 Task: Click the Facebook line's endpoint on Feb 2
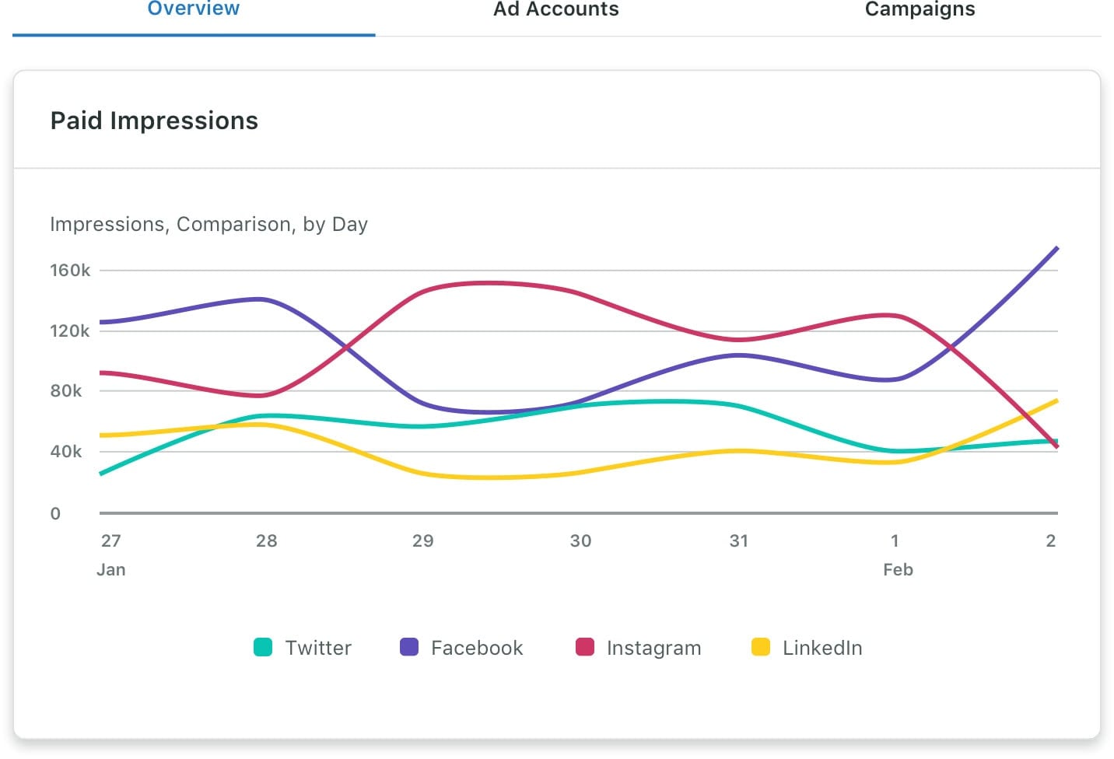[x=1056, y=248]
